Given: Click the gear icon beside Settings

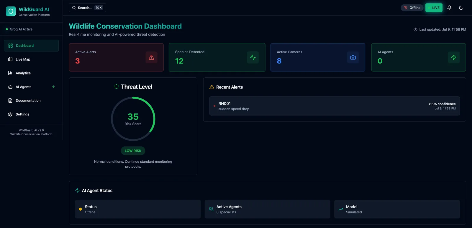Looking at the screenshot, I should (10, 114).
